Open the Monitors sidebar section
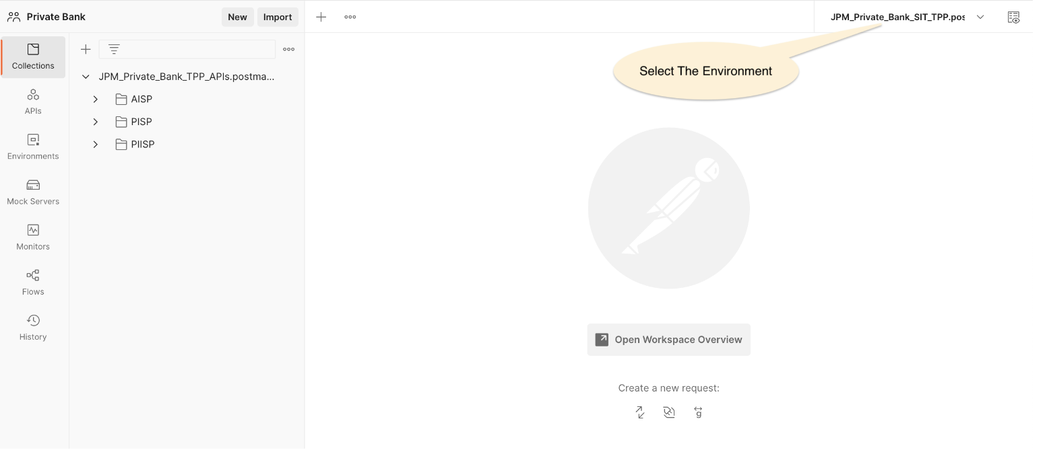The height and width of the screenshot is (450, 1041). click(x=33, y=237)
